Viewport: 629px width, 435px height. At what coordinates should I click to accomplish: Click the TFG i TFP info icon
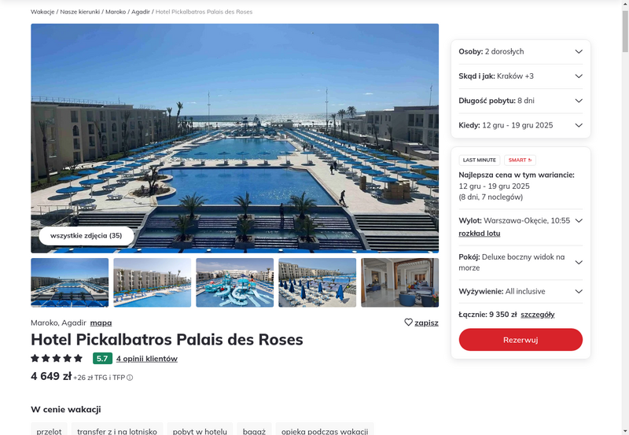[x=130, y=378]
